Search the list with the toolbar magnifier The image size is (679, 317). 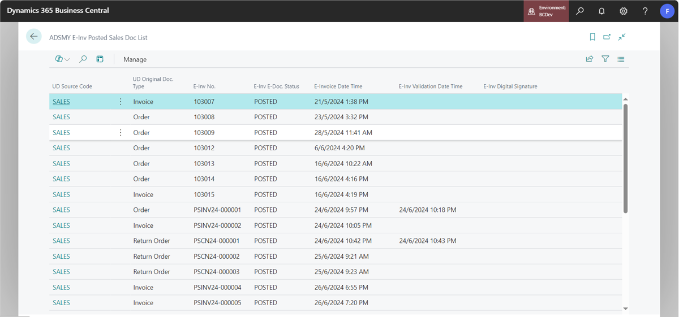click(83, 59)
